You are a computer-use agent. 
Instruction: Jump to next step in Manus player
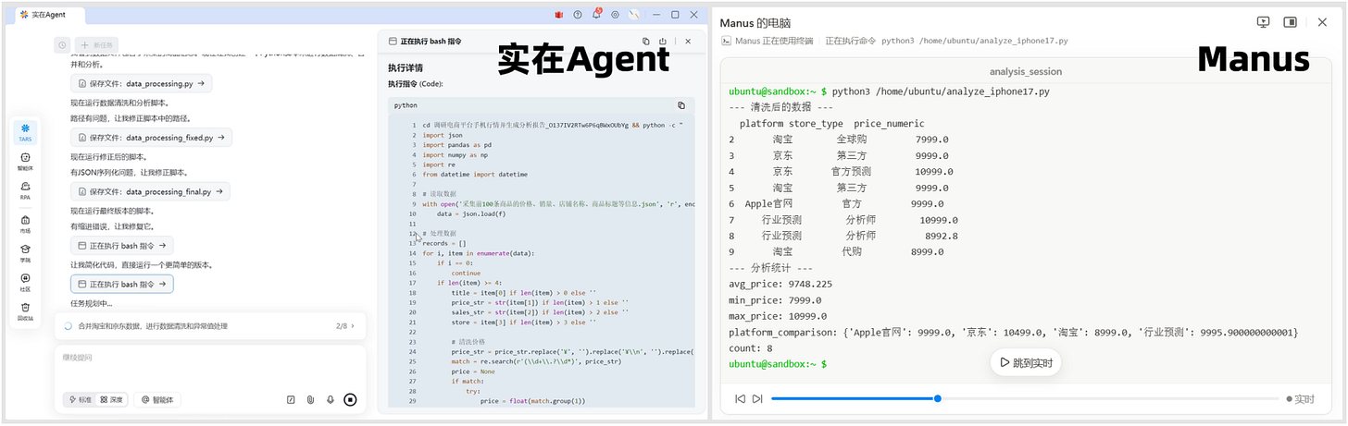[757, 399]
